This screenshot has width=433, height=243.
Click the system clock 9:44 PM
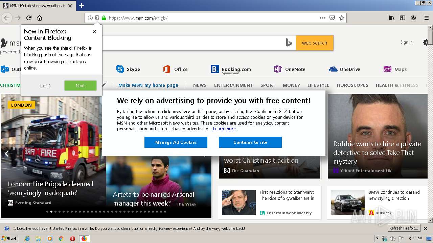click(416, 239)
